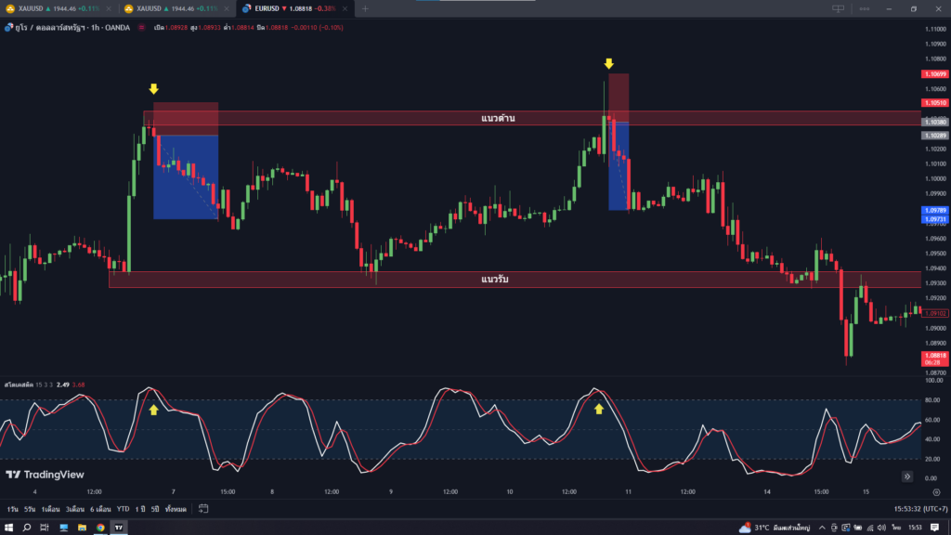
Task: Select the EURUSD tab
Action: (294, 8)
